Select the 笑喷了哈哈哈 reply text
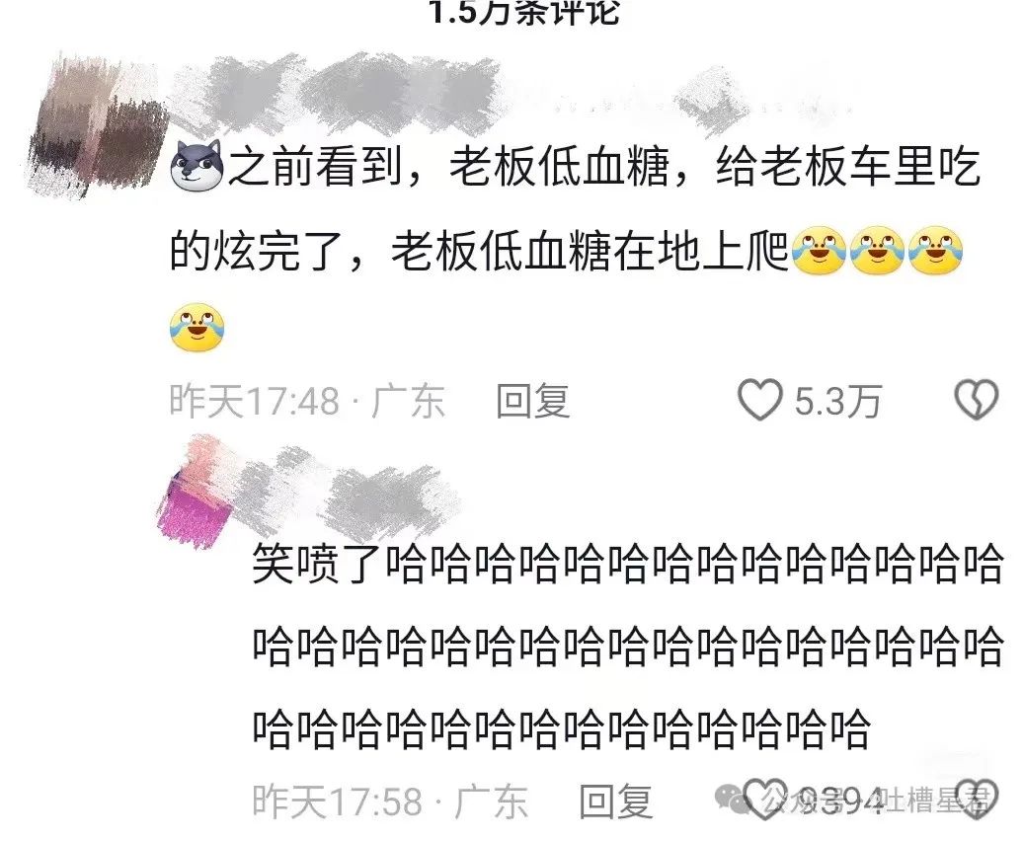 (x=628, y=645)
